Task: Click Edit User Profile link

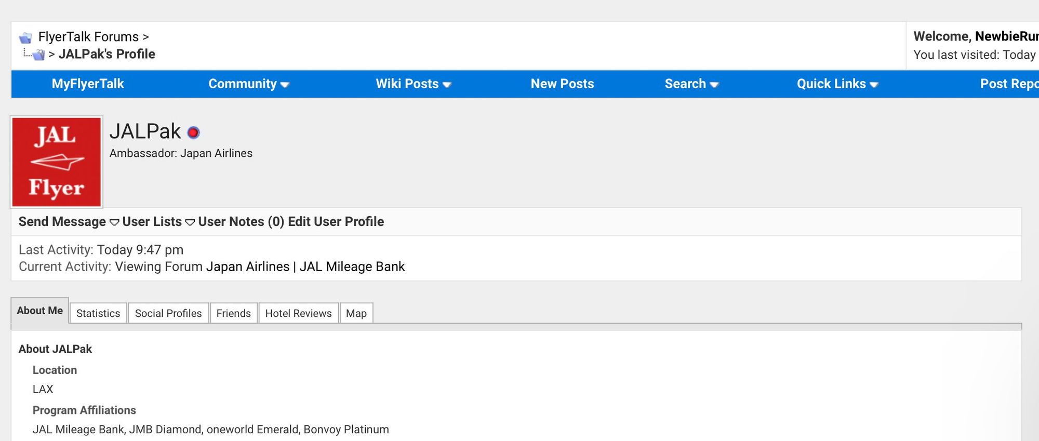Action: (336, 222)
